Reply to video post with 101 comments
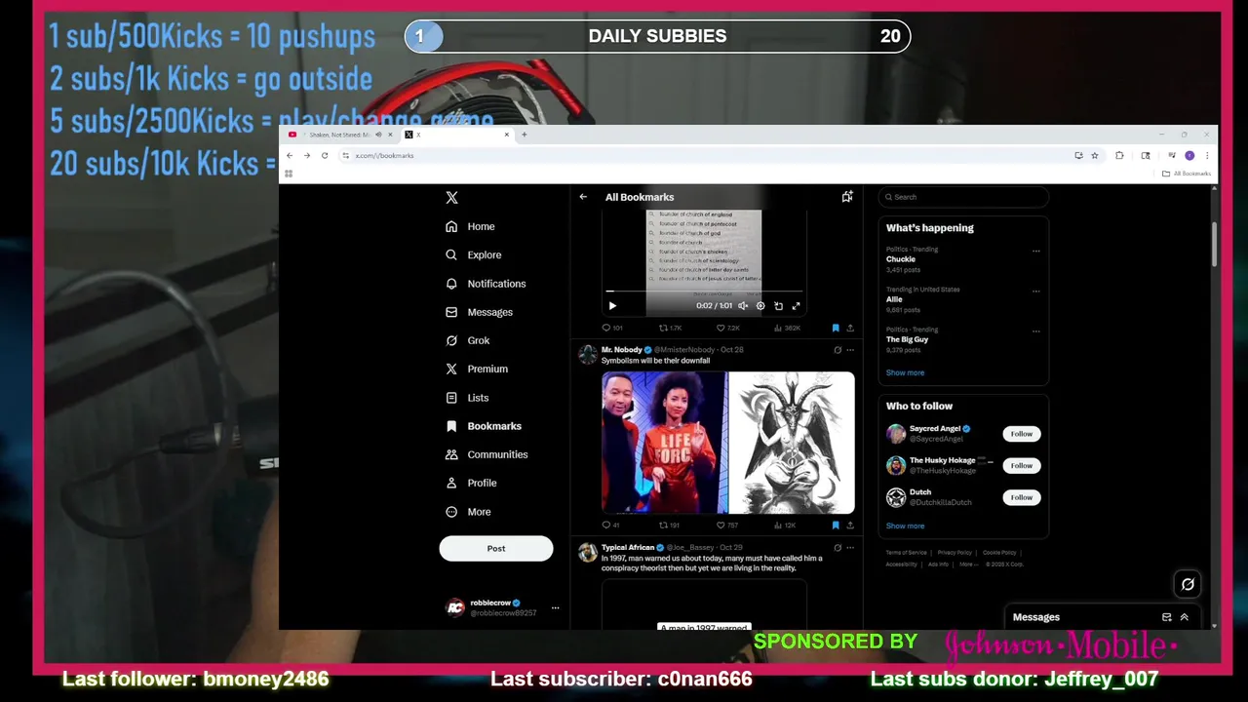 click(612, 329)
